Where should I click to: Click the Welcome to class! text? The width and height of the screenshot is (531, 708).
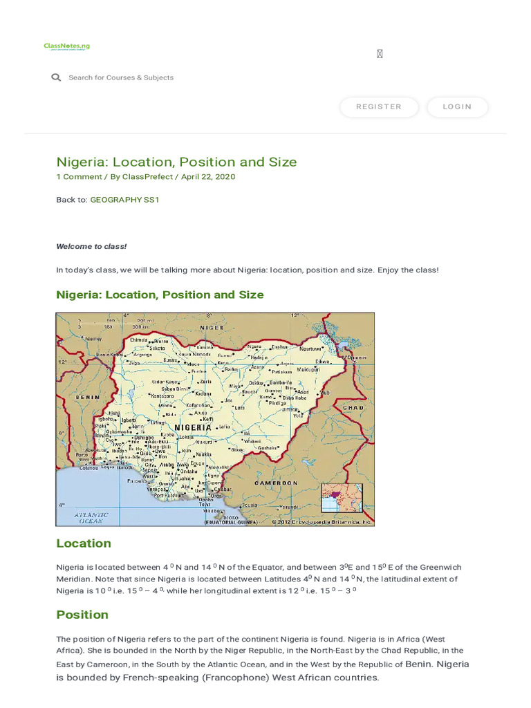tap(91, 247)
